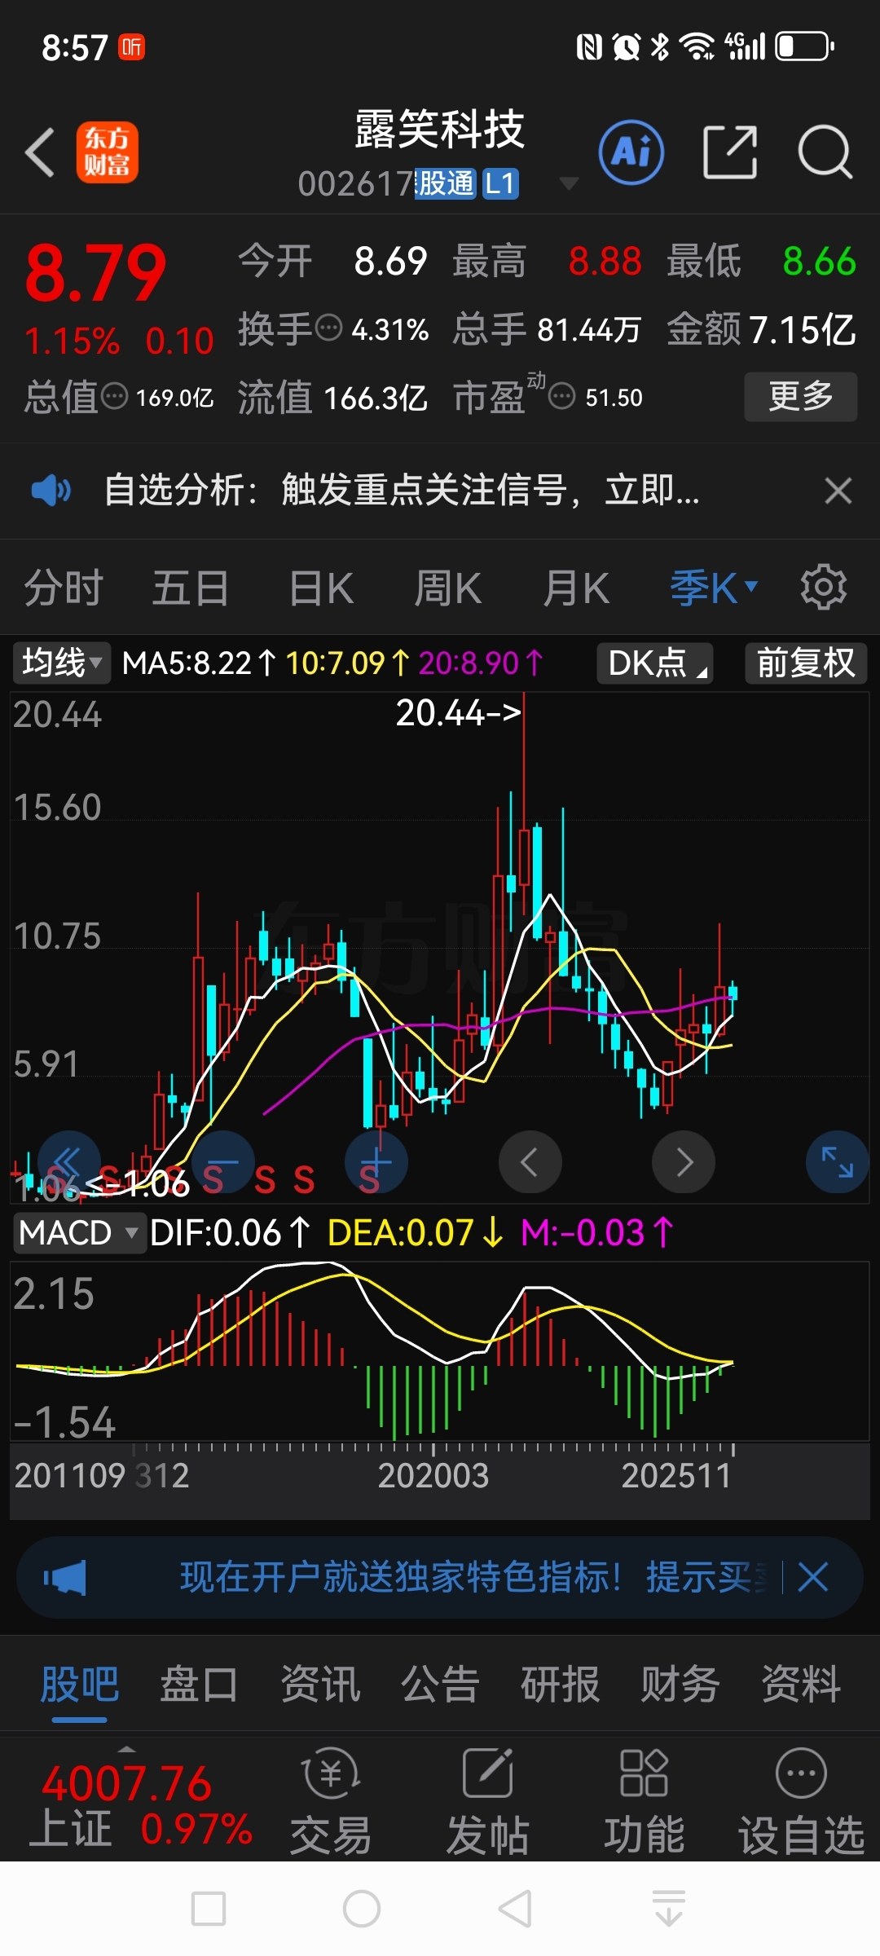Zoom out the chart with minus button
The height and width of the screenshot is (1956, 880).
coord(223,1162)
